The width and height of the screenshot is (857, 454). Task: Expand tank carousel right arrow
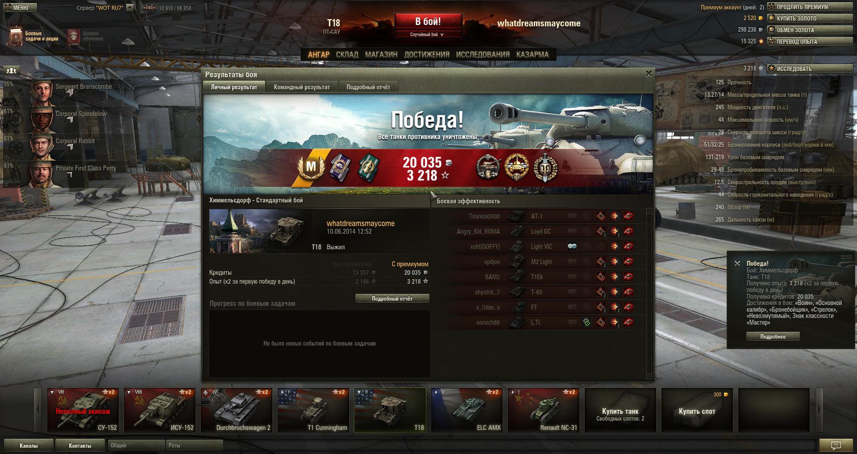pos(819,410)
